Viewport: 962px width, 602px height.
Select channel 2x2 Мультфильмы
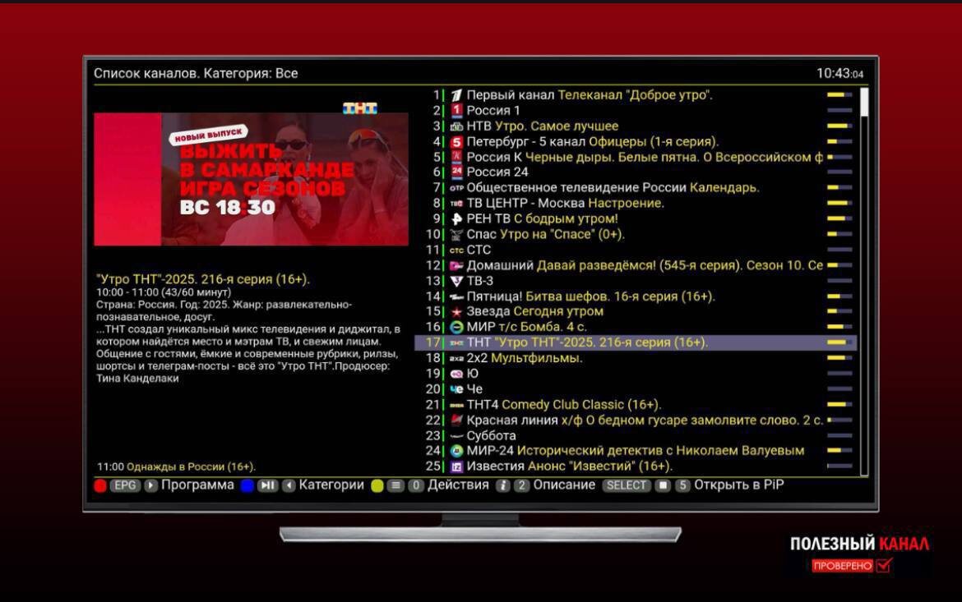click(x=636, y=358)
